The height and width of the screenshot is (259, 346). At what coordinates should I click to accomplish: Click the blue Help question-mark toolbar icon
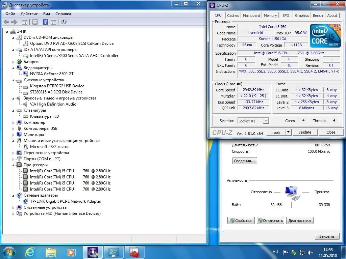point(46,22)
